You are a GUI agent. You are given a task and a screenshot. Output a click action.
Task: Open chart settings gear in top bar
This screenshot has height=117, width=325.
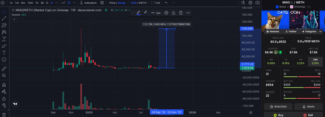[x=251, y=3]
